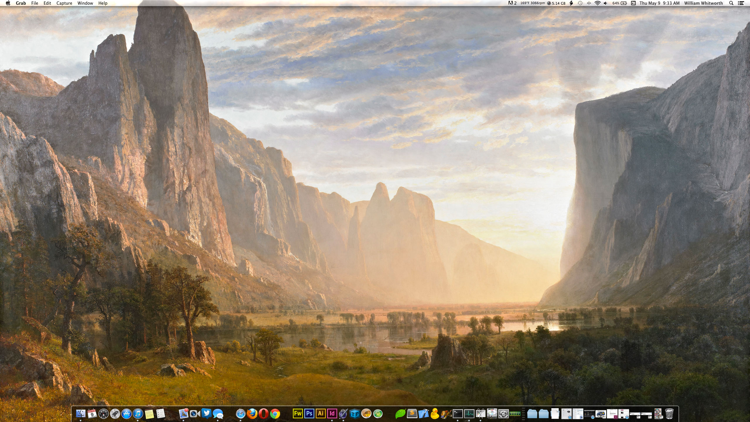Open the volume control in menu bar
This screenshot has height=422, width=750.
click(x=606, y=3)
